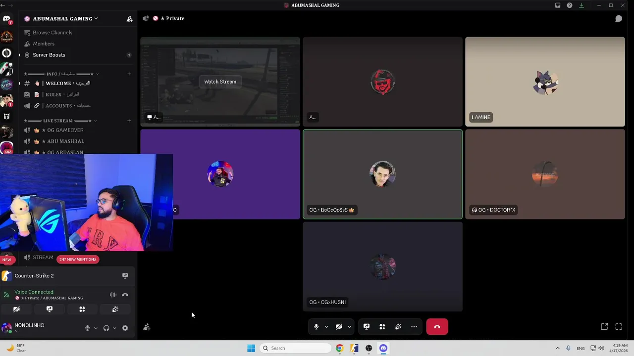The height and width of the screenshot is (356, 634).
Task: Open the volume control in system tray
Action: click(601, 348)
